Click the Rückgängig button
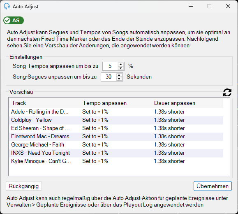This screenshot has width=238, height=214. pyautogui.click(x=24, y=186)
